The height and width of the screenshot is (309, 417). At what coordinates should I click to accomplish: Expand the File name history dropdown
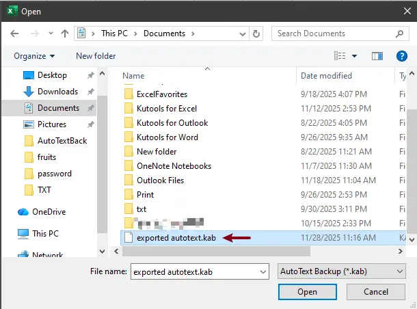263,271
